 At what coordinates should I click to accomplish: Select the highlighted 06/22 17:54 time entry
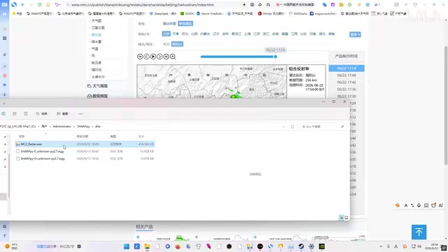coord(346,69)
